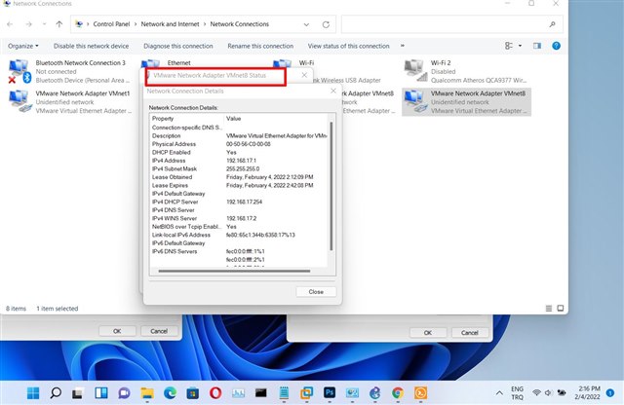Open Microsoft Store from taskbar

pyautogui.click(x=193, y=393)
